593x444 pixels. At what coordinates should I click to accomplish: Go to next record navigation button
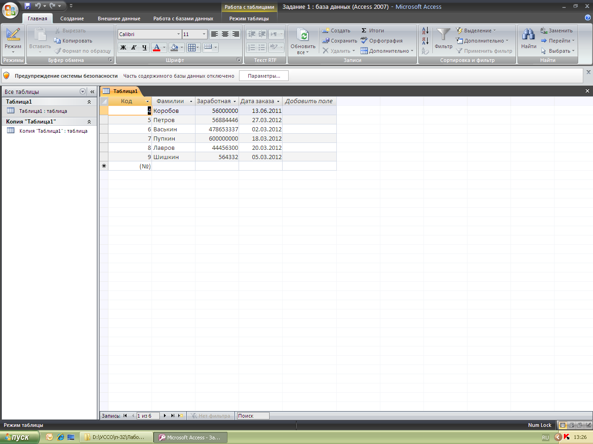coord(165,416)
